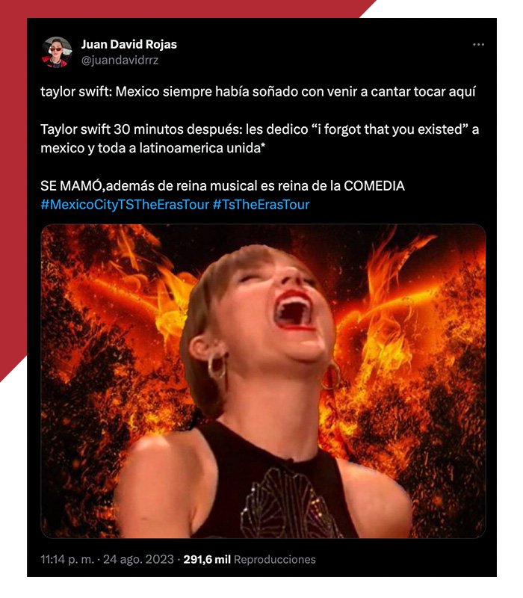The width and height of the screenshot is (523, 598).
Task: Open the three-dots more options menu
Action: click(478, 45)
